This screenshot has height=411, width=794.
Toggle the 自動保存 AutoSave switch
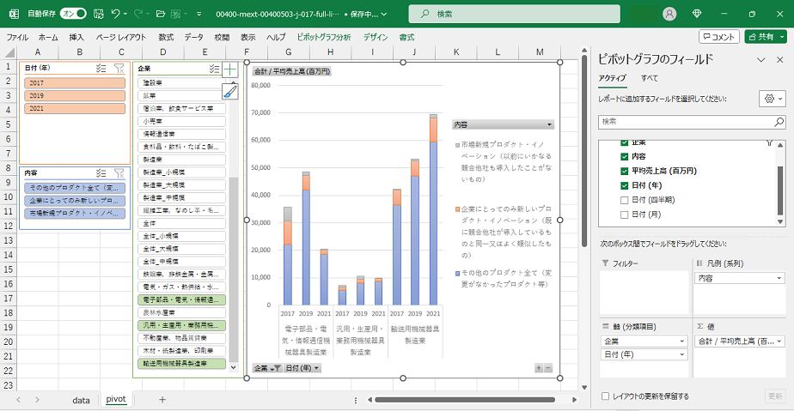(x=73, y=14)
